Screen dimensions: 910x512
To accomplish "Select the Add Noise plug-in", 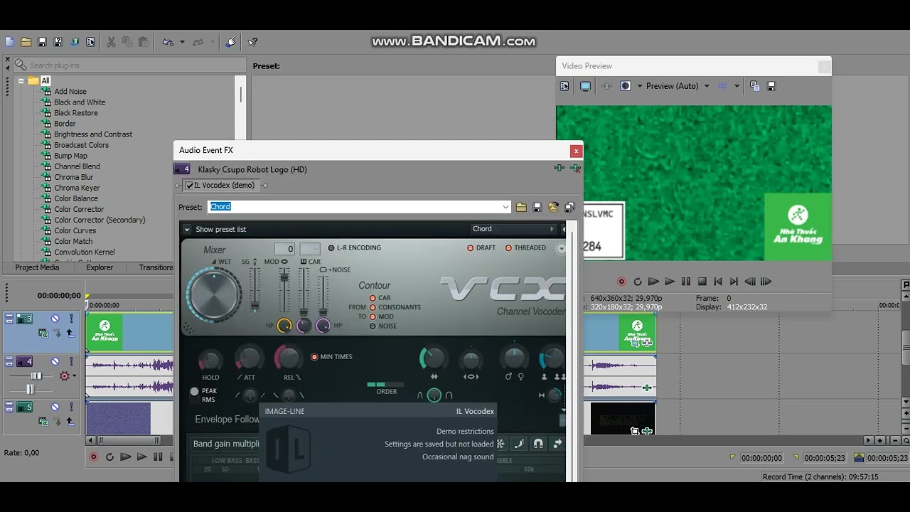I will [x=70, y=91].
